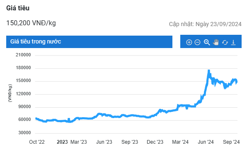
Task: Click the (VNĐ/kg) y-axis title
Action: coord(10,93)
